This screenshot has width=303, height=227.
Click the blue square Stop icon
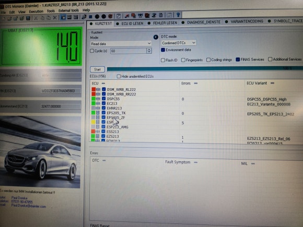point(90,17)
